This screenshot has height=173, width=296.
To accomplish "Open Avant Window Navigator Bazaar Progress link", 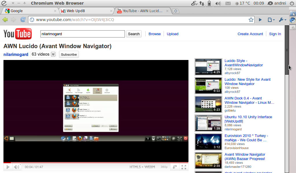I will coord(245,157).
